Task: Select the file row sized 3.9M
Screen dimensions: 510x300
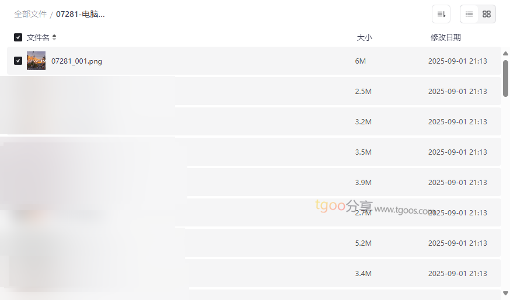Action: point(292,183)
